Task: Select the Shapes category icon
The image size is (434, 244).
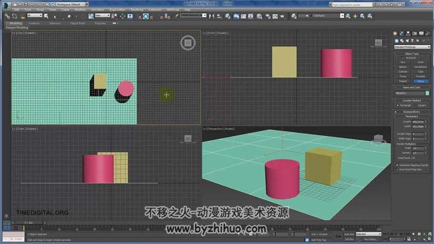Action: [x=402, y=41]
